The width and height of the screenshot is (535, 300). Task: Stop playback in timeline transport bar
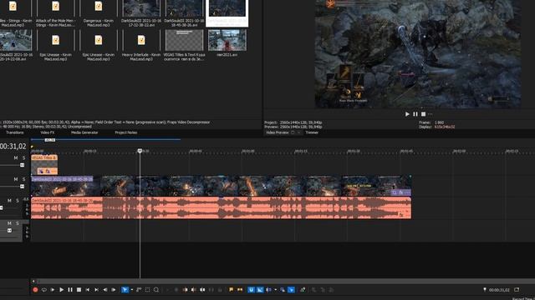tap(79, 290)
